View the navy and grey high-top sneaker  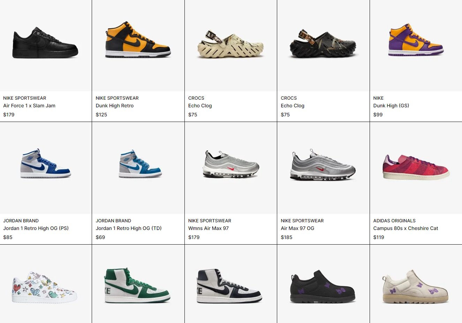[229, 286]
